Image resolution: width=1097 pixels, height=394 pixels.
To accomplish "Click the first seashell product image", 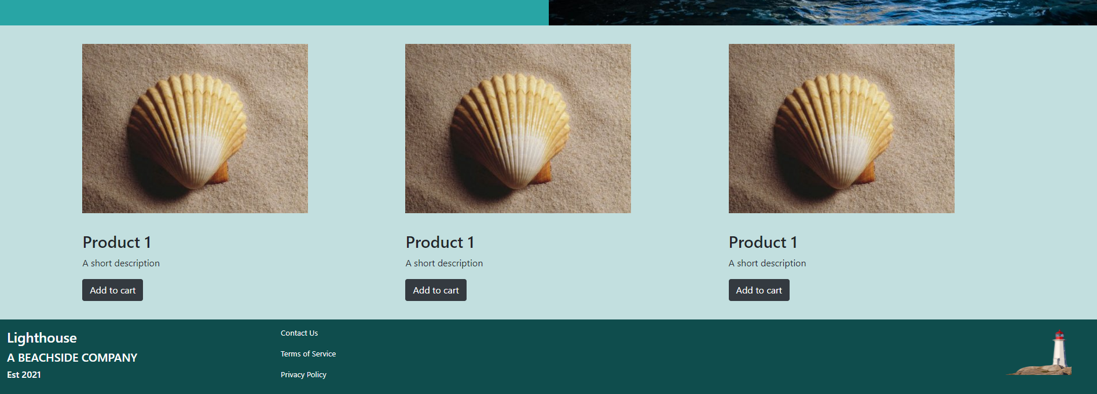I will click(x=195, y=128).
